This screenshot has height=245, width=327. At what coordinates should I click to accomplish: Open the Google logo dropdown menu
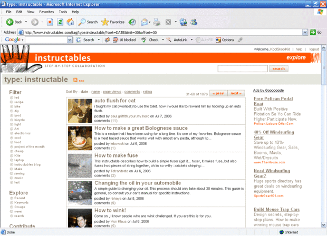(x=22, y=40)
